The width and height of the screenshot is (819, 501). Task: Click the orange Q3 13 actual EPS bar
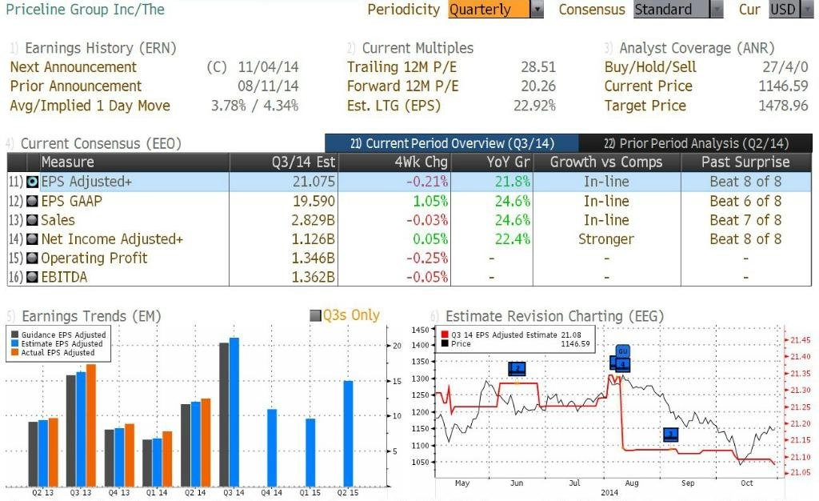(x=91, y=425)
